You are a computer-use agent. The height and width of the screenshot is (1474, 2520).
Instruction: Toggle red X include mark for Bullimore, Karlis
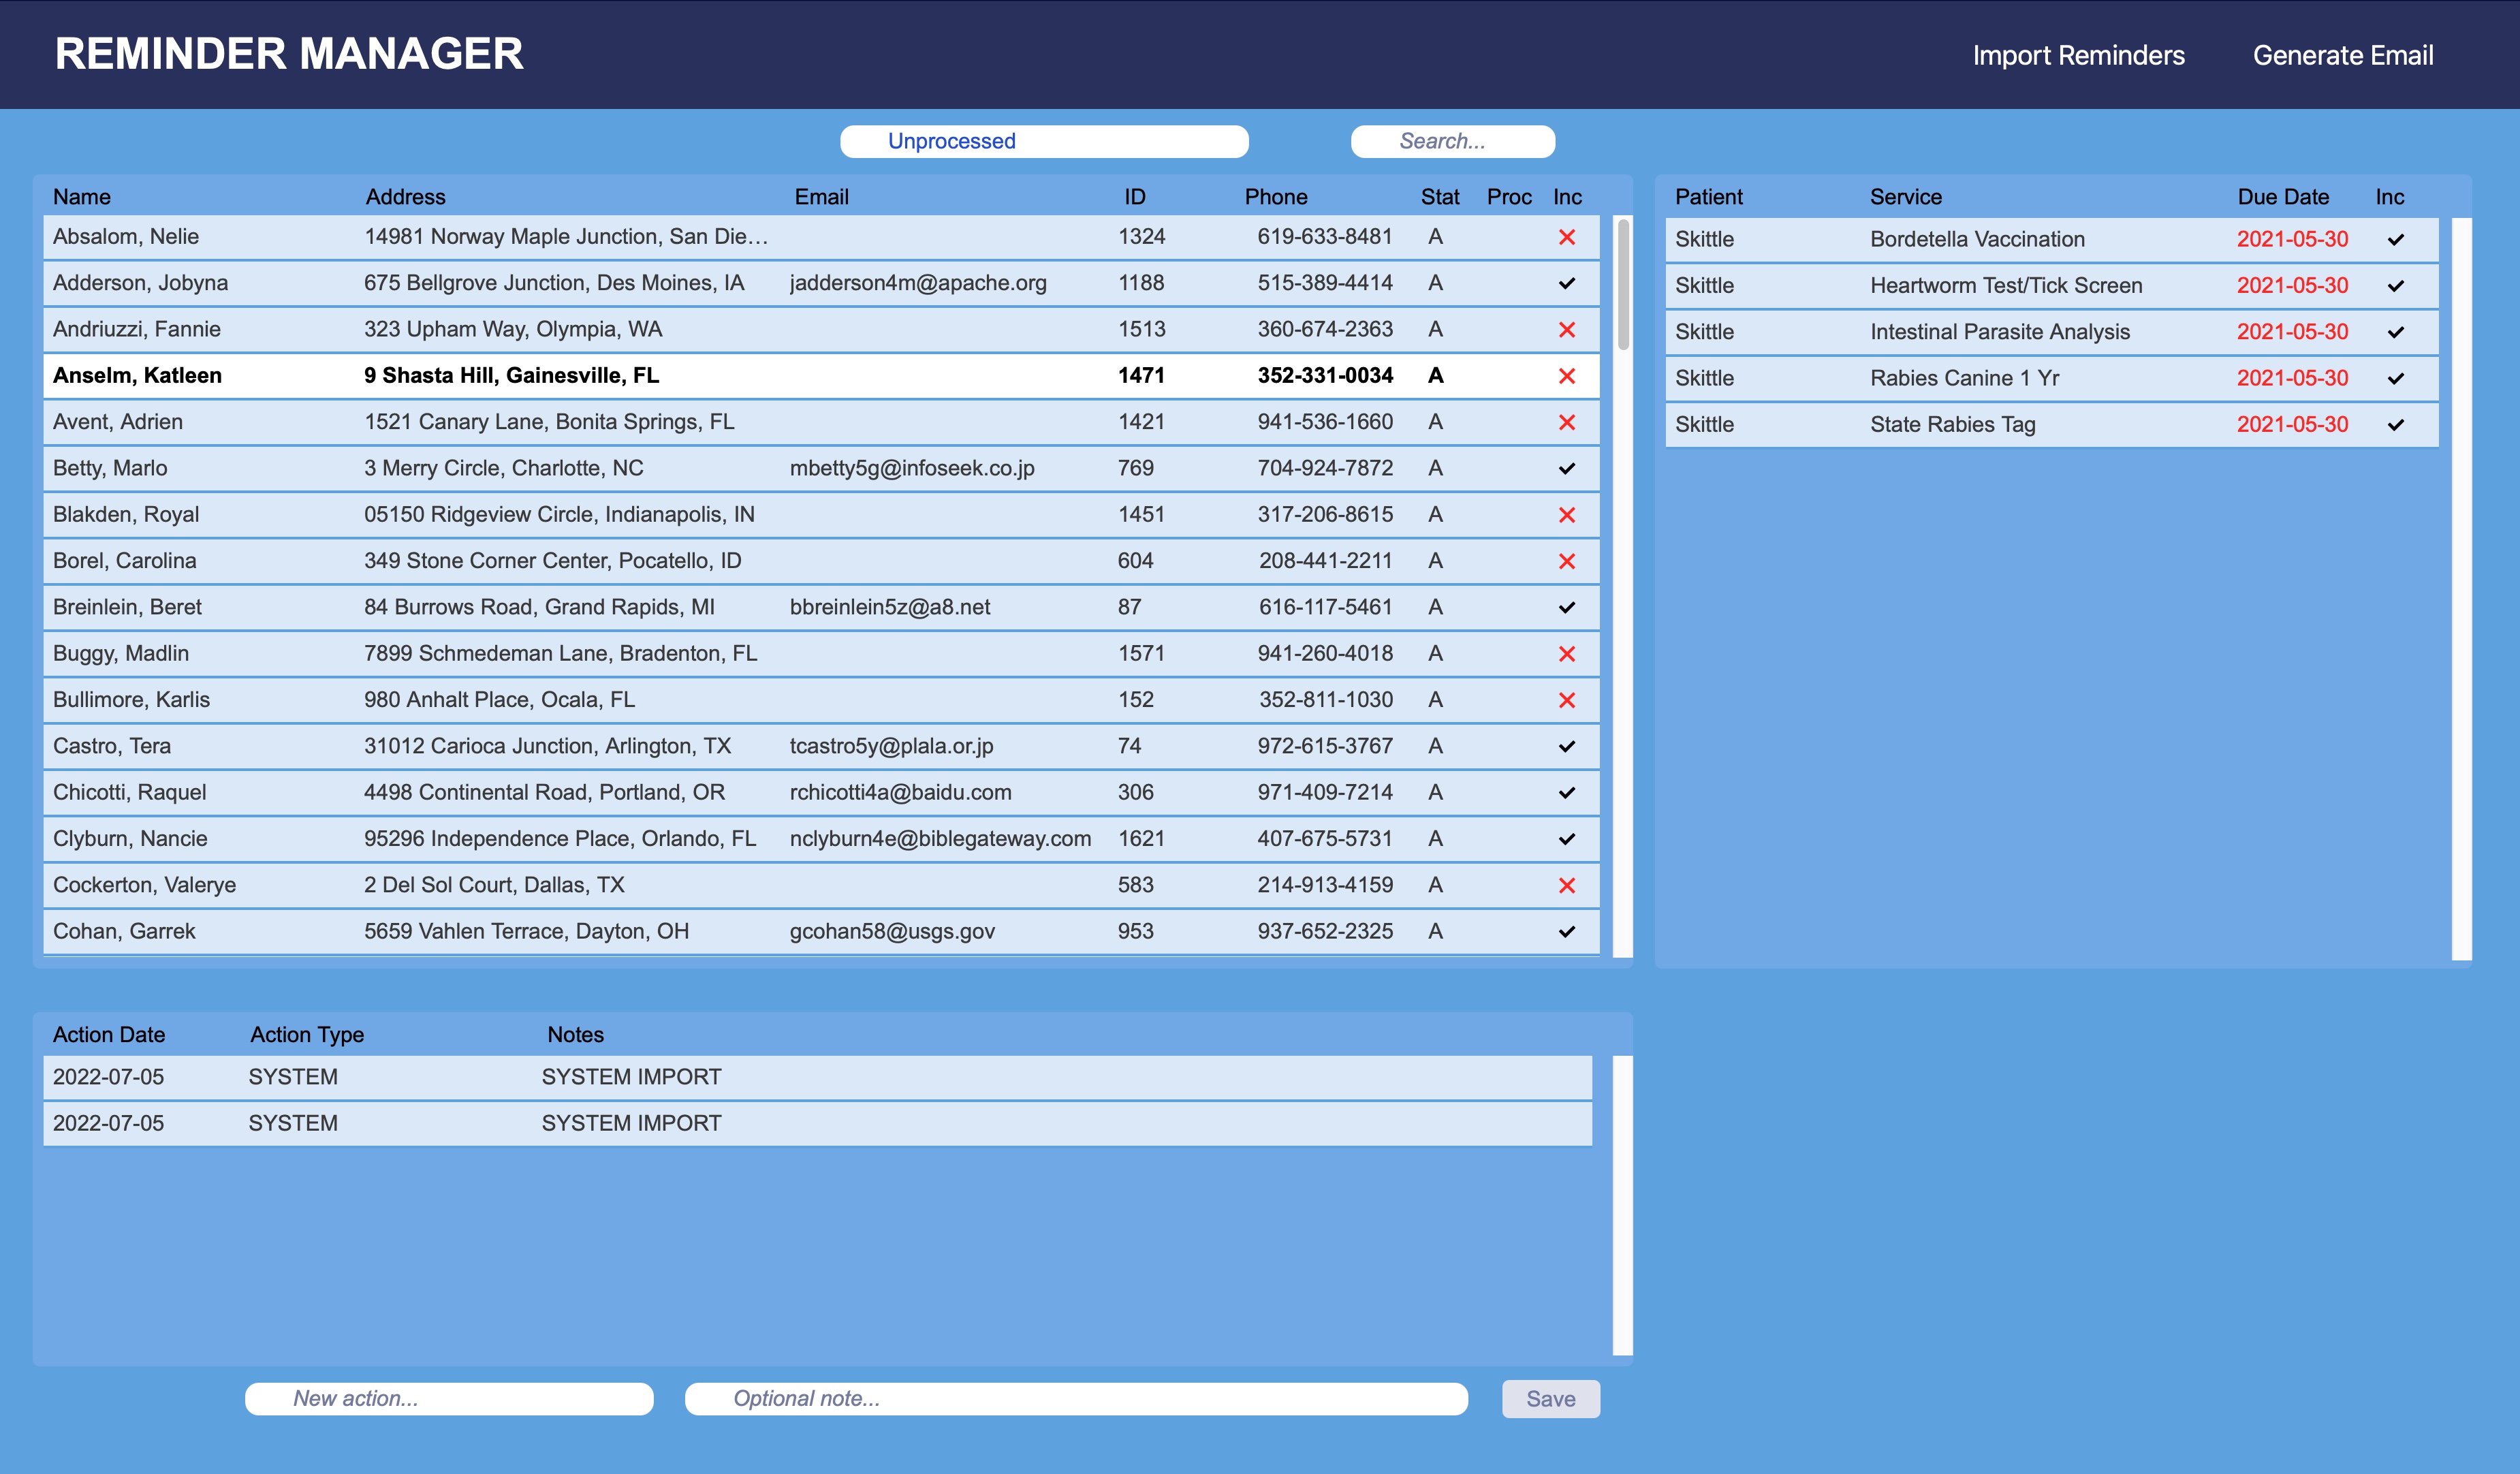1566,700
